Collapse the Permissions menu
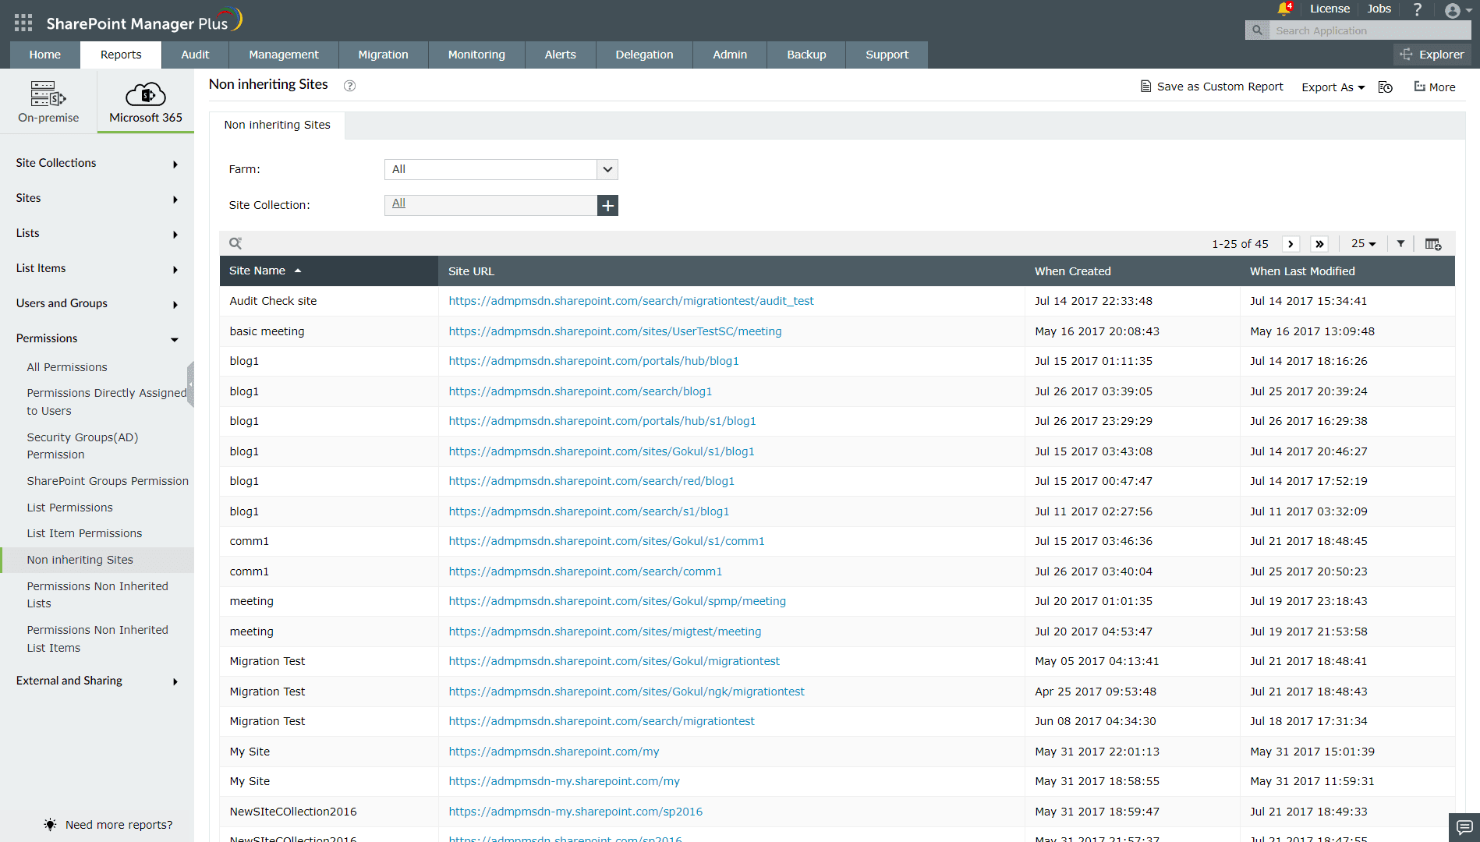The height and width of the screenshot is (842, 1480). click(x=97, y=338)
